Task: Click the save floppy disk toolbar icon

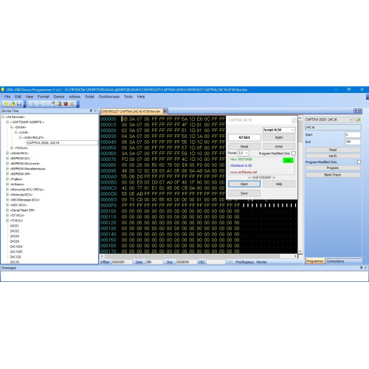Action: [x=19, y=104]
